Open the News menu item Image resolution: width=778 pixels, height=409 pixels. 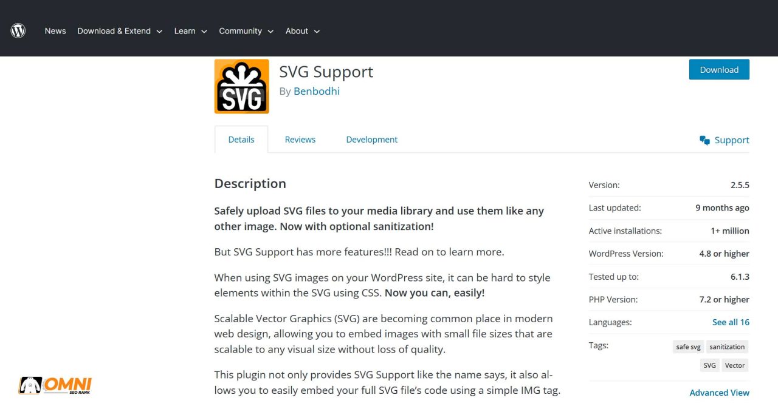(x=55, y=31)
